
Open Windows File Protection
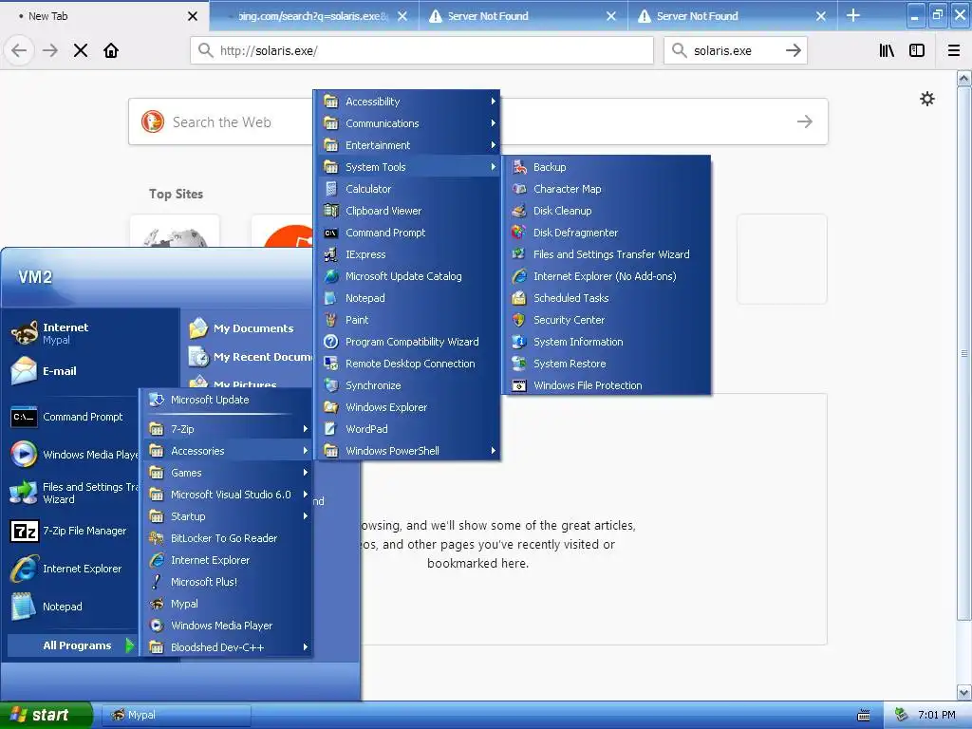[x=606, y=385]
